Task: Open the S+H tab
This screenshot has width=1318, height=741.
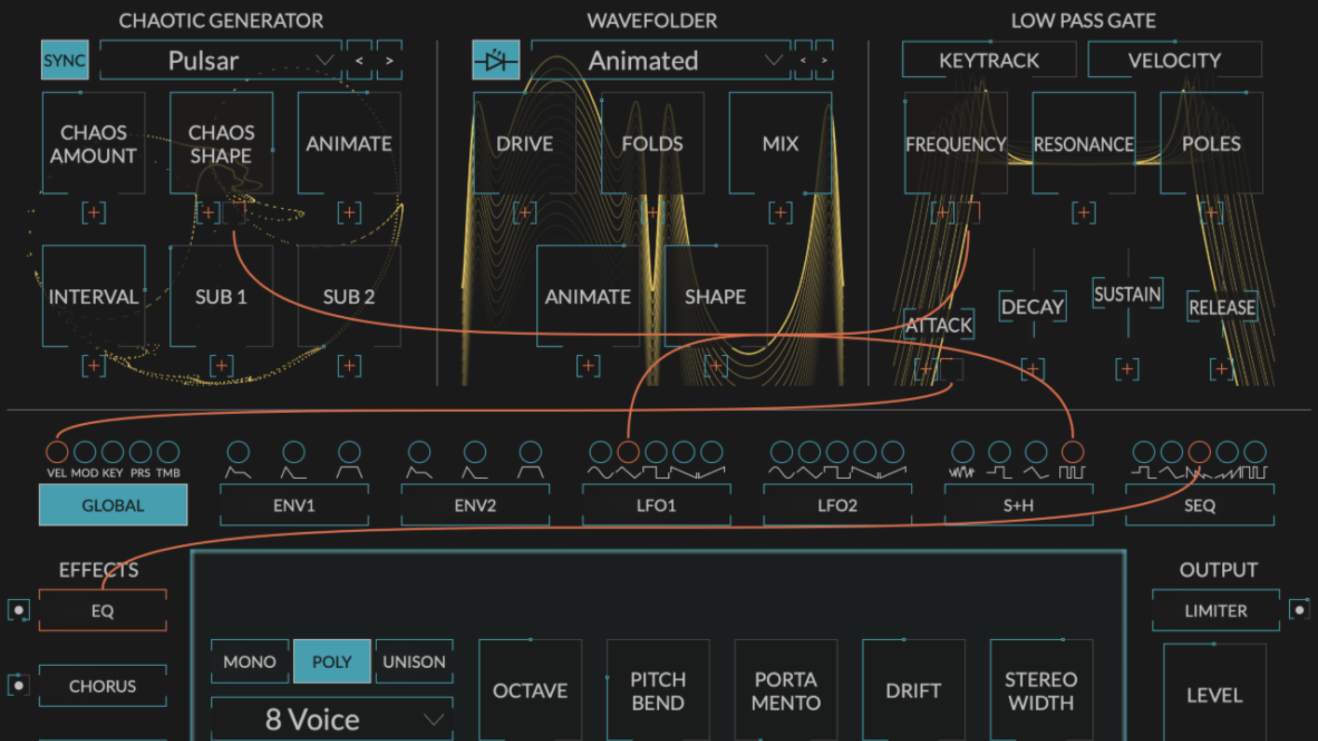Action: pyautogui.click(x=1018, y=505)
